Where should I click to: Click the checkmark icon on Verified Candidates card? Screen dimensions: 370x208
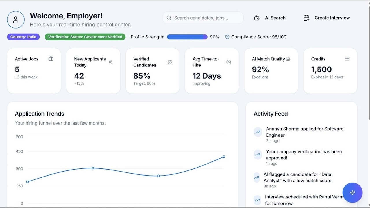click(169, 62)
